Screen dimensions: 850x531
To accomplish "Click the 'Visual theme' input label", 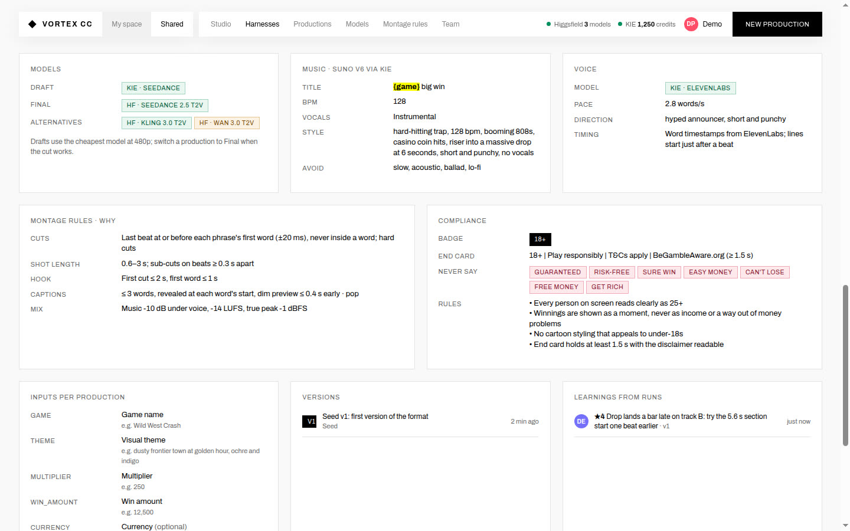I will (x=143, y=440).
